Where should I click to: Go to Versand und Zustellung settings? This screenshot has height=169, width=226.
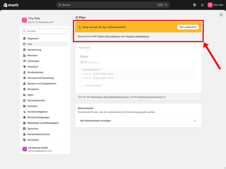click(40, 78)
